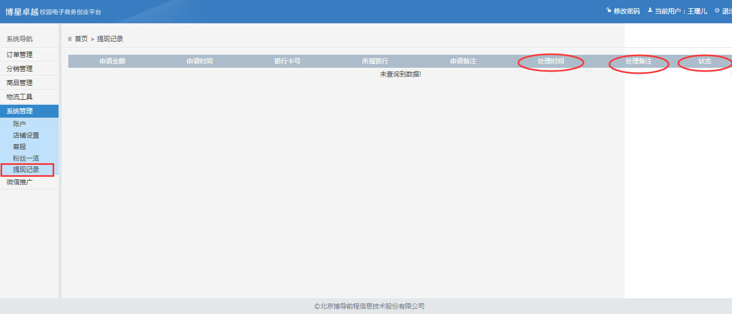Open 店铺设置 submenu item
The height and width of the screenshot is (314, 732).
26,136
